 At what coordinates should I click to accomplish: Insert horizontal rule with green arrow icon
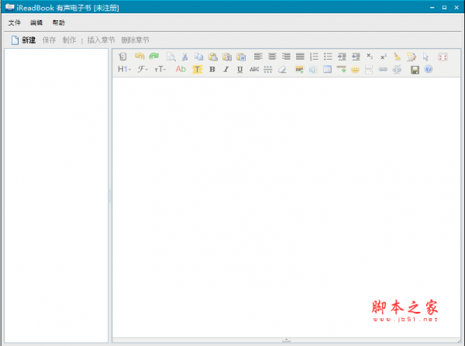(x=341, y=70)
